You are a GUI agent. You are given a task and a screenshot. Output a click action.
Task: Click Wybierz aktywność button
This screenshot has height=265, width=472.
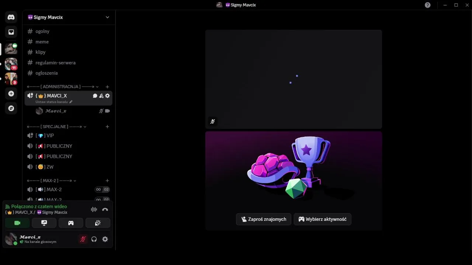coord(323,219)
